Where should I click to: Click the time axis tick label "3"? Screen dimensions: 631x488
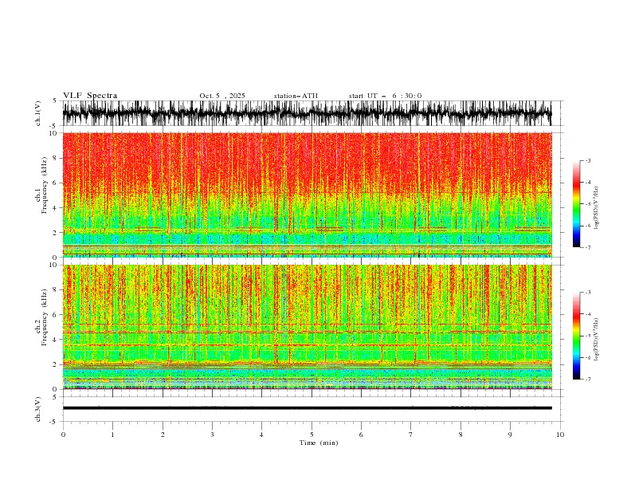[x=212, y=435]
